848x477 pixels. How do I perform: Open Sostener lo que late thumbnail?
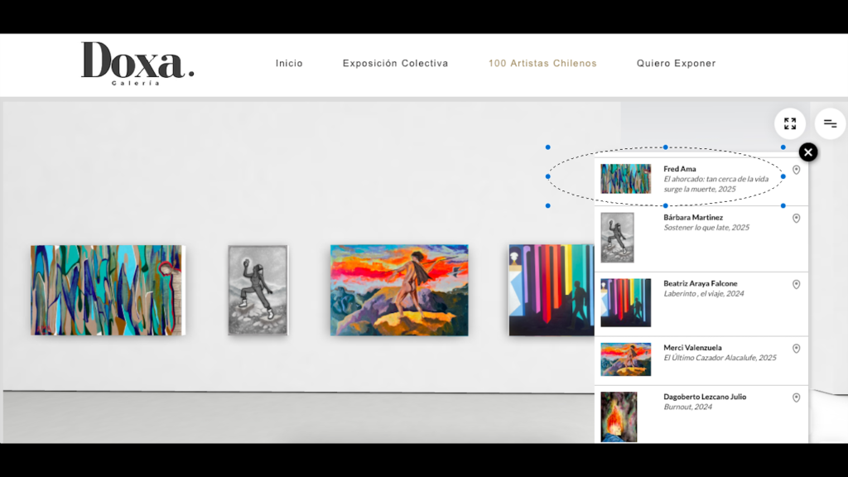(x=617, y=238)
